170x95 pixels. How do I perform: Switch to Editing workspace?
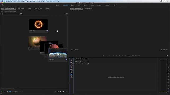(x=73, y=5)
